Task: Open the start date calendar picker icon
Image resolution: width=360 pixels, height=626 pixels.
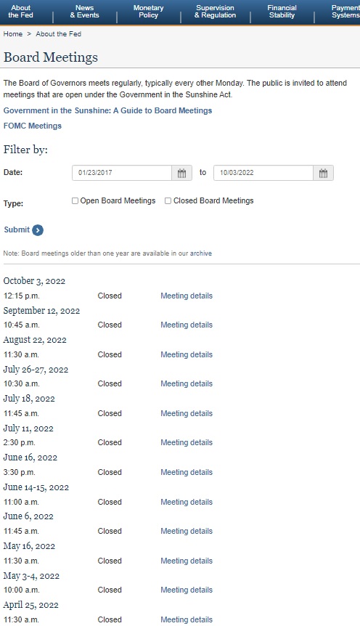Action: tap(182, 173)
